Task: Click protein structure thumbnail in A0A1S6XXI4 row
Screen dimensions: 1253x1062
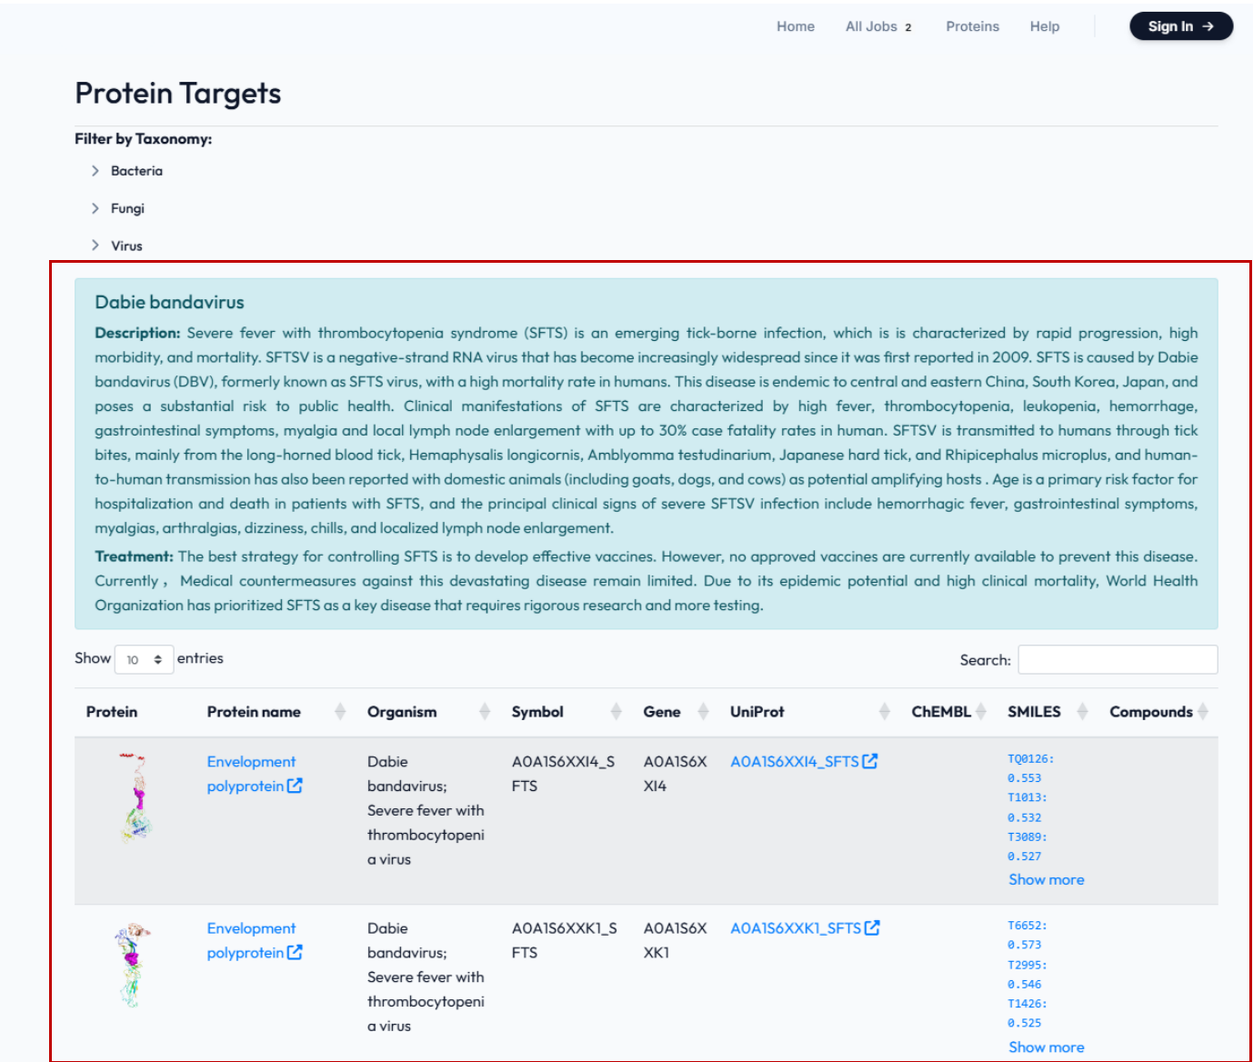Action: coord(135,796)
